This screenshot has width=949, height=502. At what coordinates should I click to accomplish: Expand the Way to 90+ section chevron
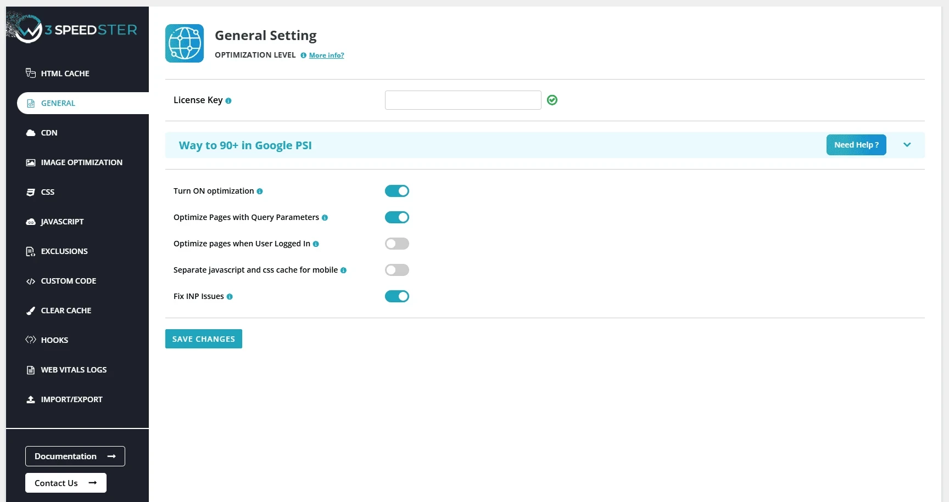[x=907, y=145]
